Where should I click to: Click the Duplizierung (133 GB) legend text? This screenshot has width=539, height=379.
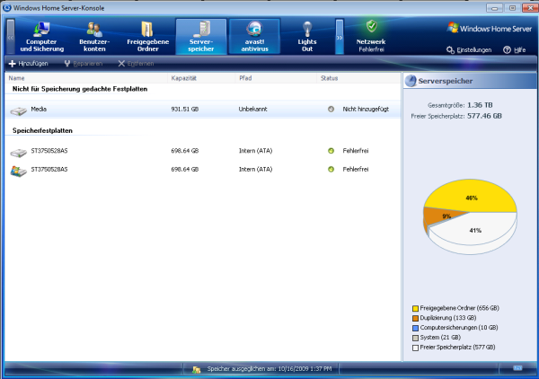pos(448,318)
